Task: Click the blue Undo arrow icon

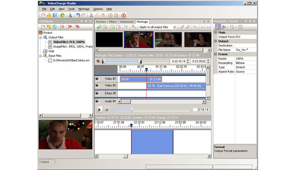Action: 78,15
